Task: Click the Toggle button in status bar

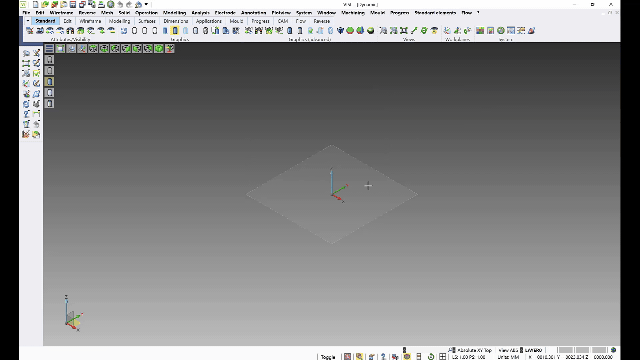Action: tap(328, 357)
